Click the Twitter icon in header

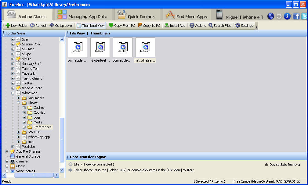pos(304,16)
